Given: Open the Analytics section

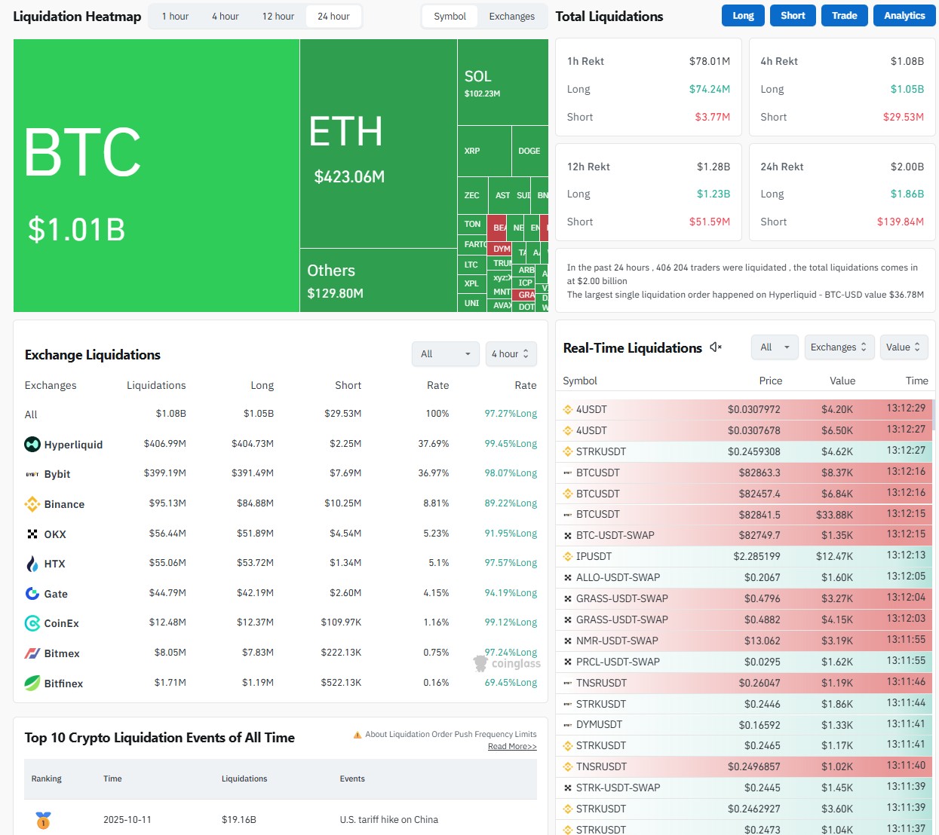Looking at the screenshot, I should (x=904, y=15).
